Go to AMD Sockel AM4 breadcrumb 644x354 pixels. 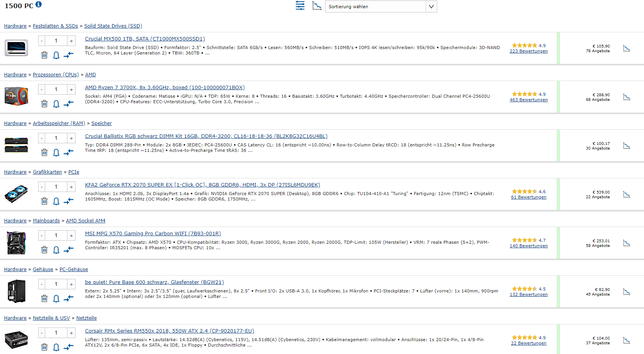coord(86,220)
